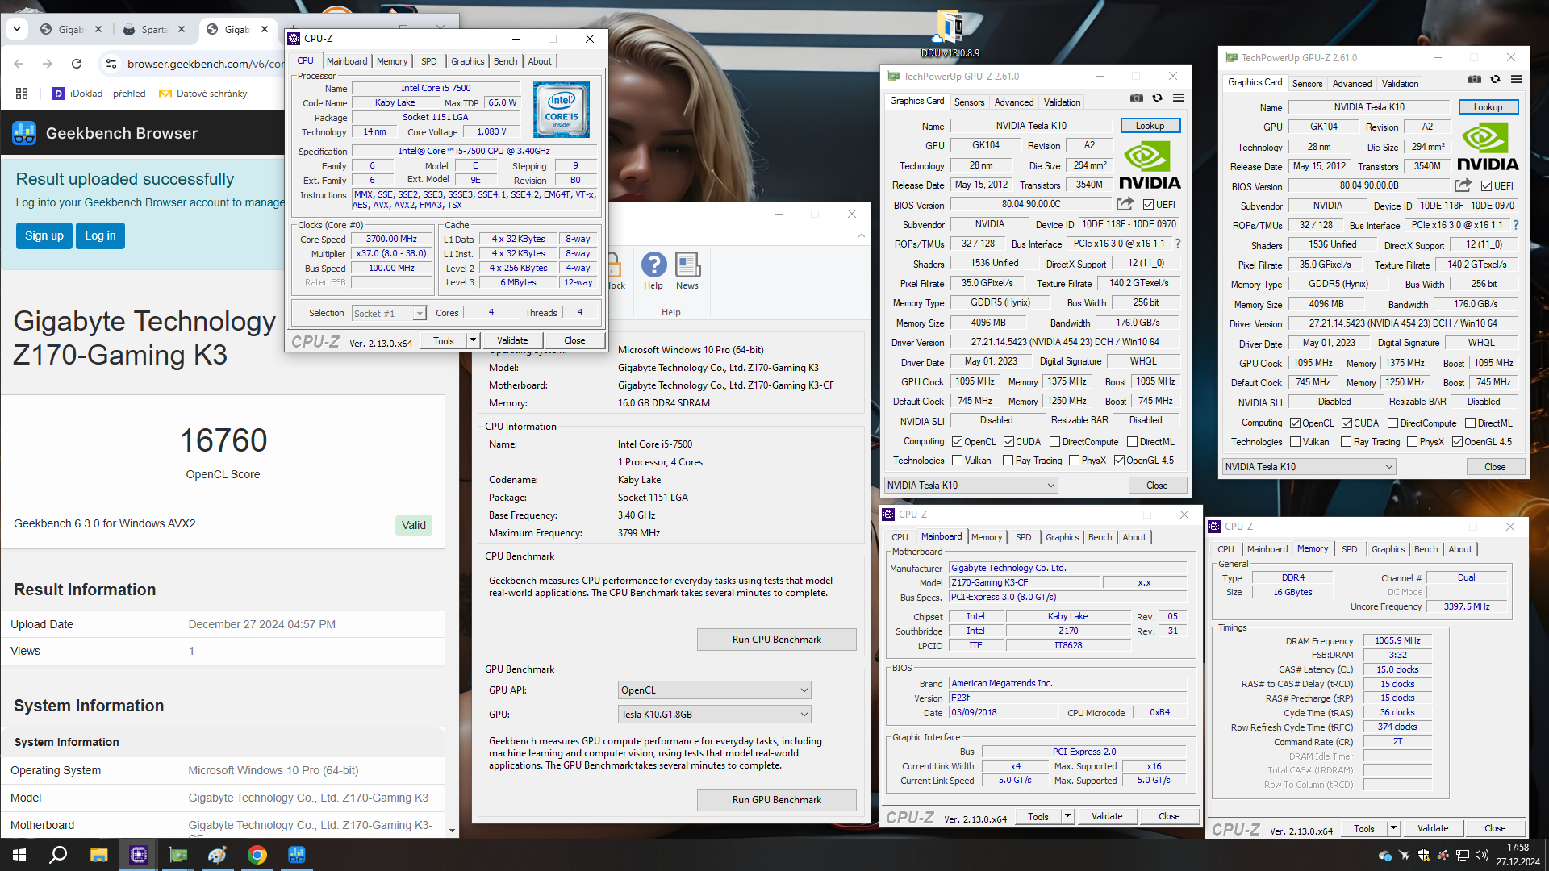Switch to Geekbench taskbar icon

[x=297, y=855]
